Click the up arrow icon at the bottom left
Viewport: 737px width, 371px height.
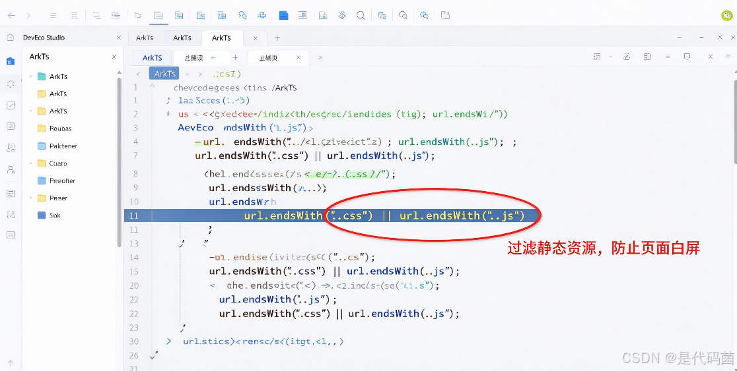11,363
